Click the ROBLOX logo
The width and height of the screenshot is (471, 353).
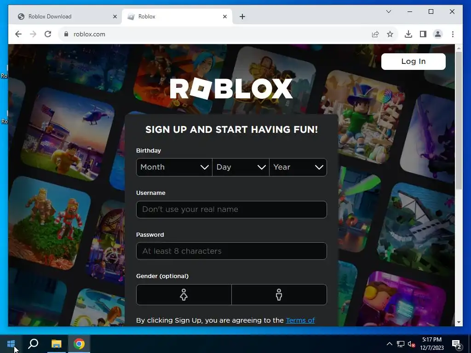click(231, 88)
